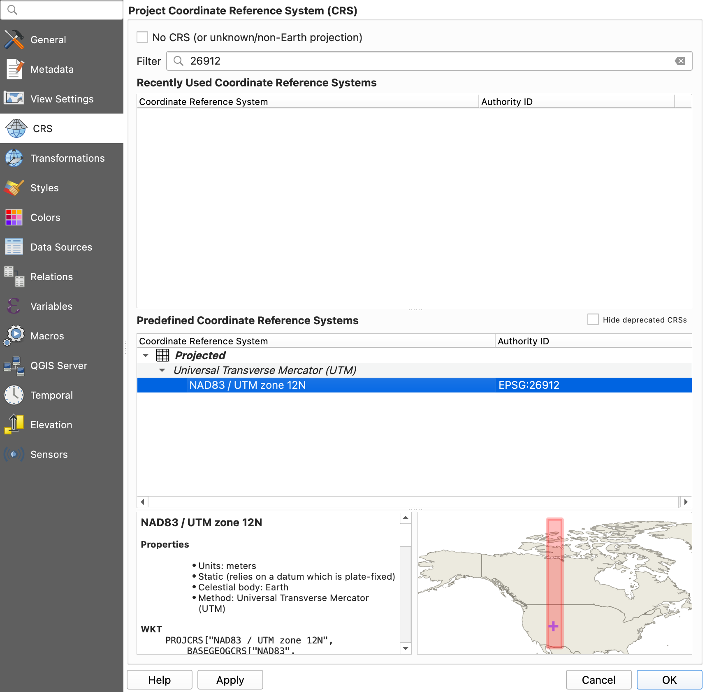The width and height of the screenshot is (705, 692).
Task: Select NAD83 / UTM zone 12N row
Action: (415, 385)
